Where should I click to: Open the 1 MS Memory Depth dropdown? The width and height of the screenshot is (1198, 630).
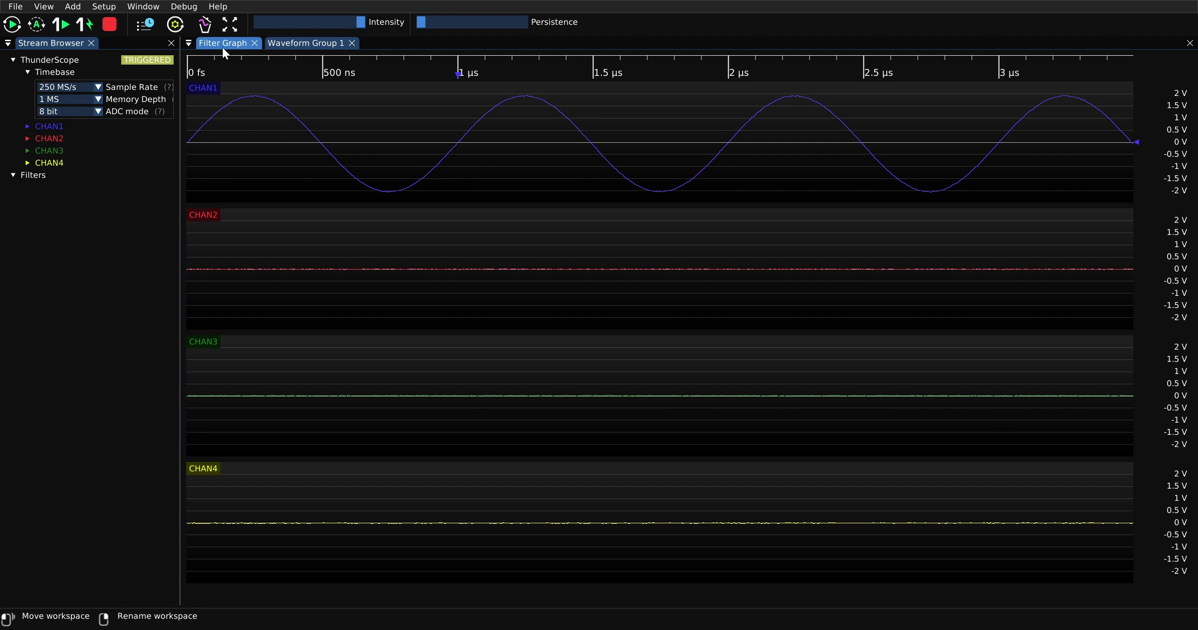(x=70, y=99)
